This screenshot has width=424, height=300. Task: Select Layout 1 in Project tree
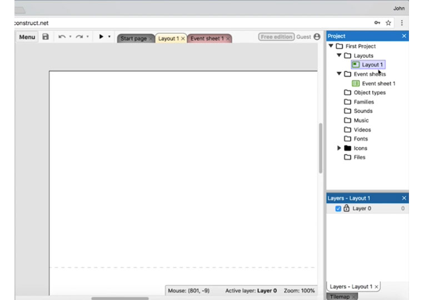(372, 65)
